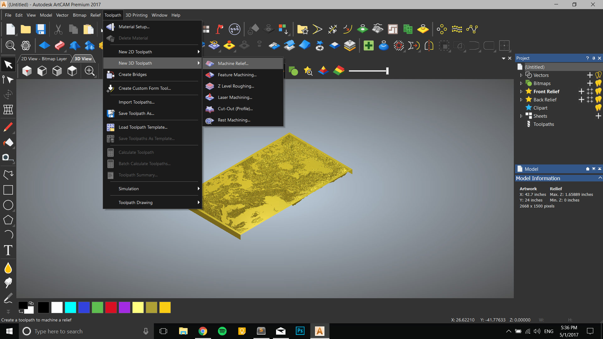Click the Open folder icon
The image size is (603, 339).
25,29
